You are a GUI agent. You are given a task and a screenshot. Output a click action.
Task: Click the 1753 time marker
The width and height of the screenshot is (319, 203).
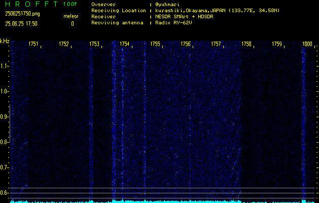[x=94, y=44]
